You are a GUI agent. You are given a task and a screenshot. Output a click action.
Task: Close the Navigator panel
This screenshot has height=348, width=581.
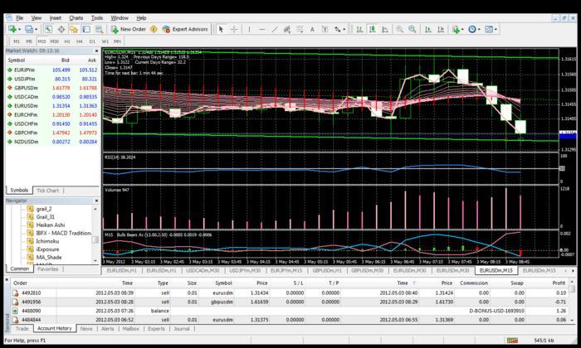point(97,201)
